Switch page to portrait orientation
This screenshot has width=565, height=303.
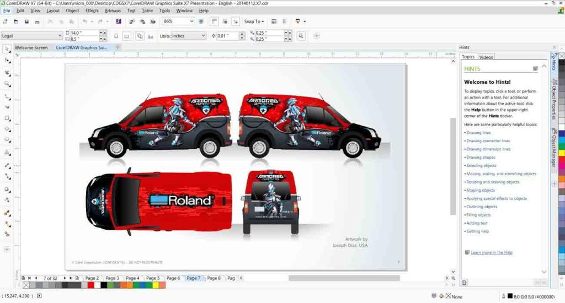[x=116, y=36]
